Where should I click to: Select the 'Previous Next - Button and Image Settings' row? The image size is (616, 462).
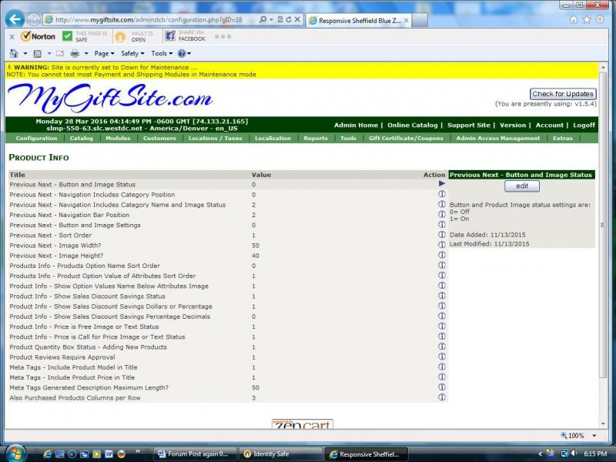(x=228, y=225)
